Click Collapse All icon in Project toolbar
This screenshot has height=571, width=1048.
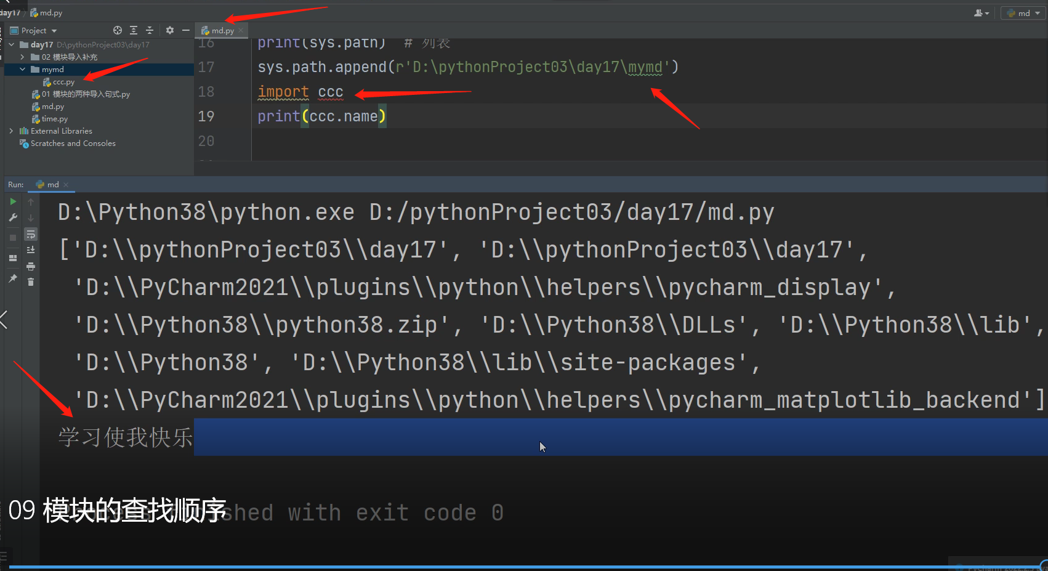click(x=149, y=30)
